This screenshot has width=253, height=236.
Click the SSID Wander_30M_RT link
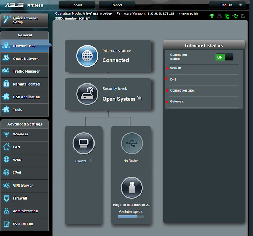point(77,19)
